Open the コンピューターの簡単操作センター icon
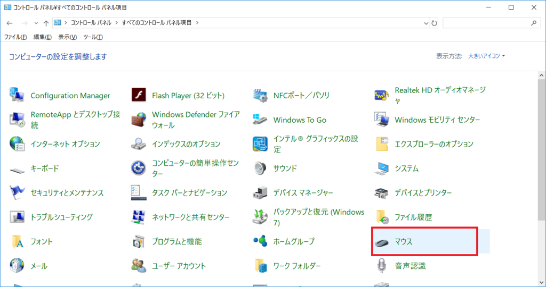Screen dimensions: 546x287 (138, 168)
